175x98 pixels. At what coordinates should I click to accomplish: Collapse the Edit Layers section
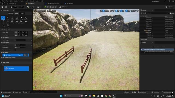1,52
